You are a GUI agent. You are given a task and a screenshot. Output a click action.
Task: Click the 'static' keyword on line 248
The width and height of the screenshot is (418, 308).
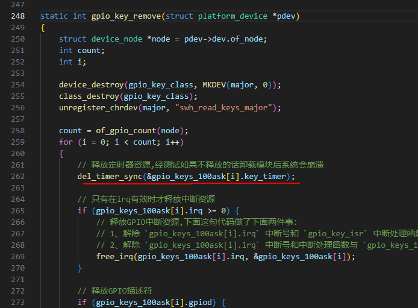pos(54,16)
